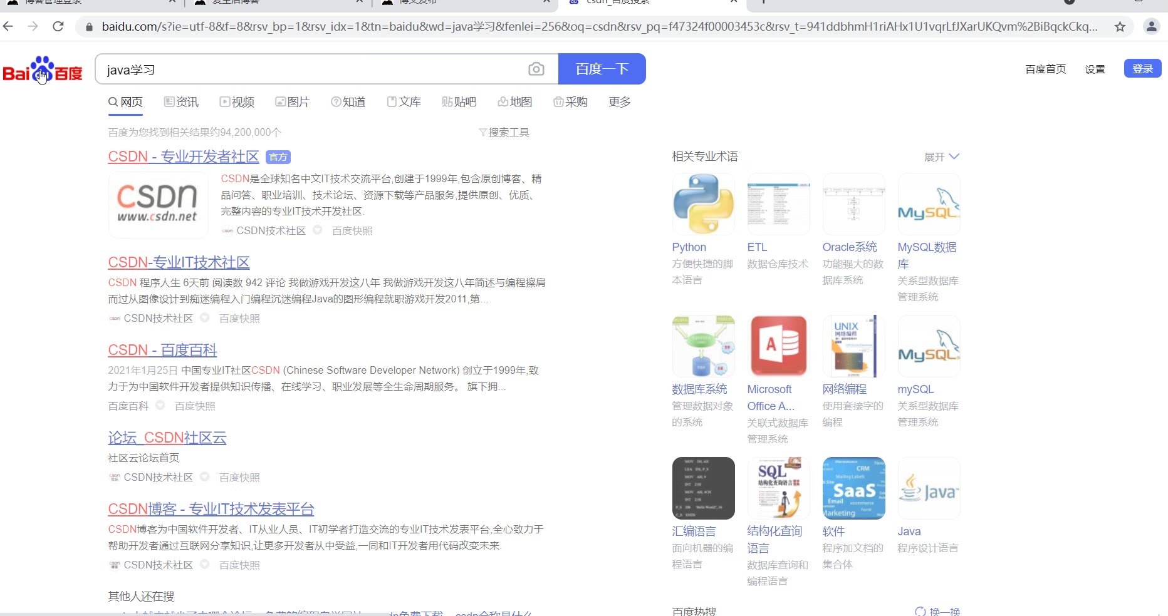Click 汇编语言 term text link
This screenshot has width=1168, height=616.
coord(694,531)
